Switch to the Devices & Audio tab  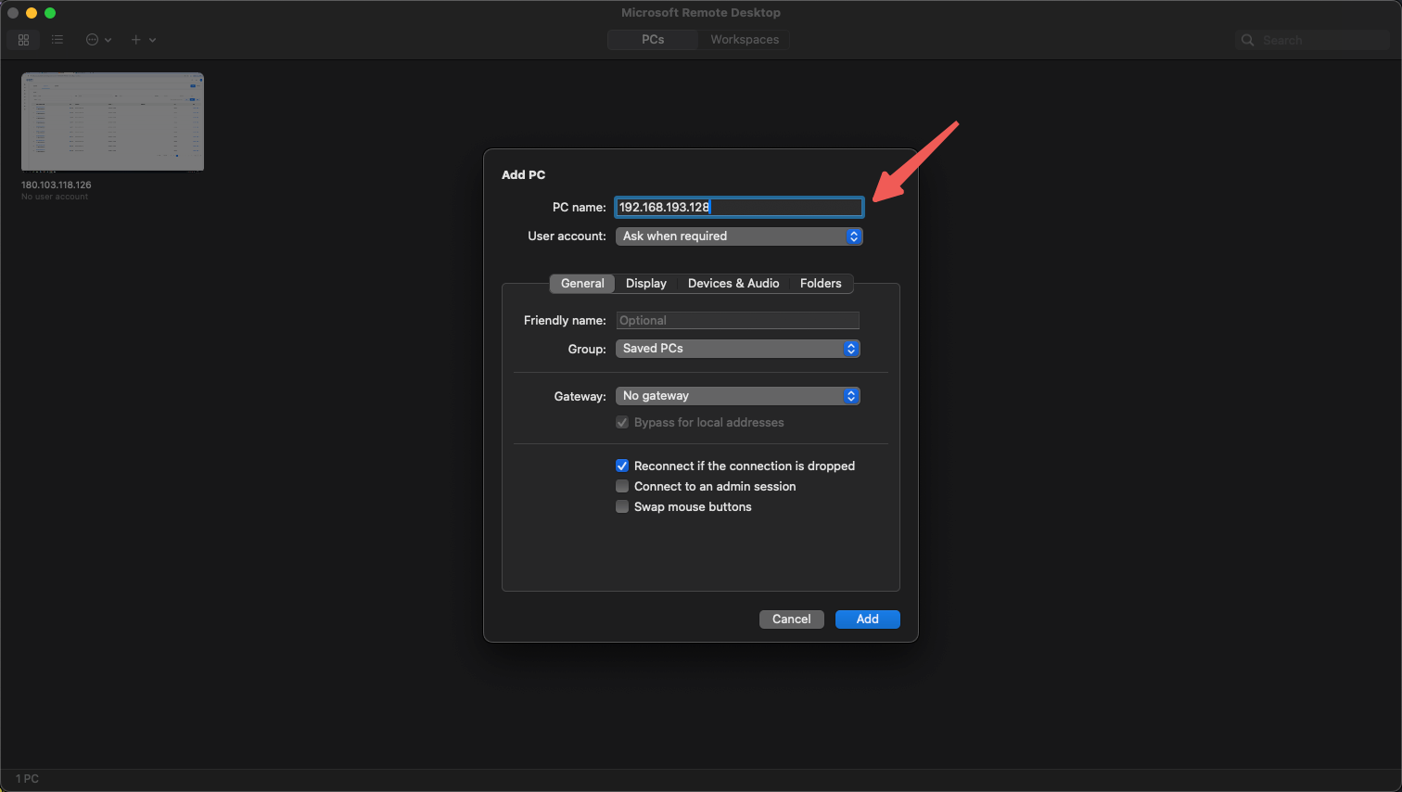(x=733, y=284)
